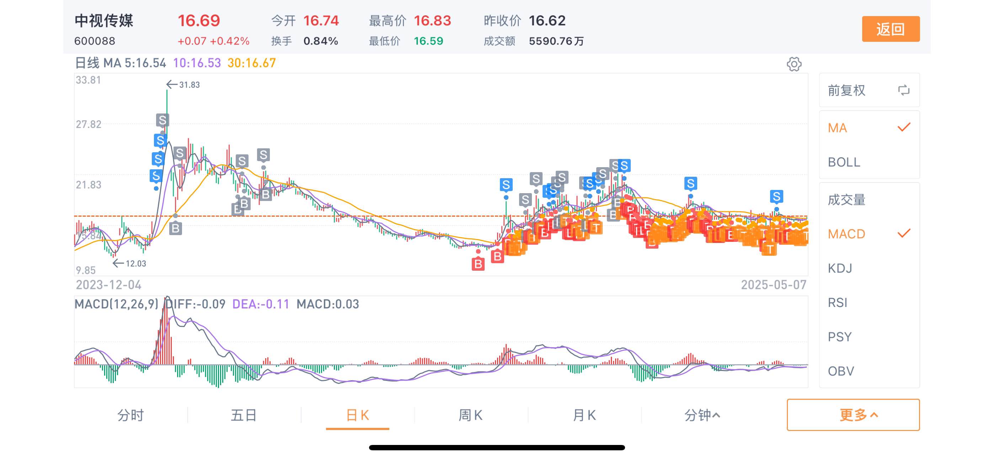The width and height of the screenshot is (982, 451).
Task: Switch to the 五日 five-day tab
Action: pos(244,415)
